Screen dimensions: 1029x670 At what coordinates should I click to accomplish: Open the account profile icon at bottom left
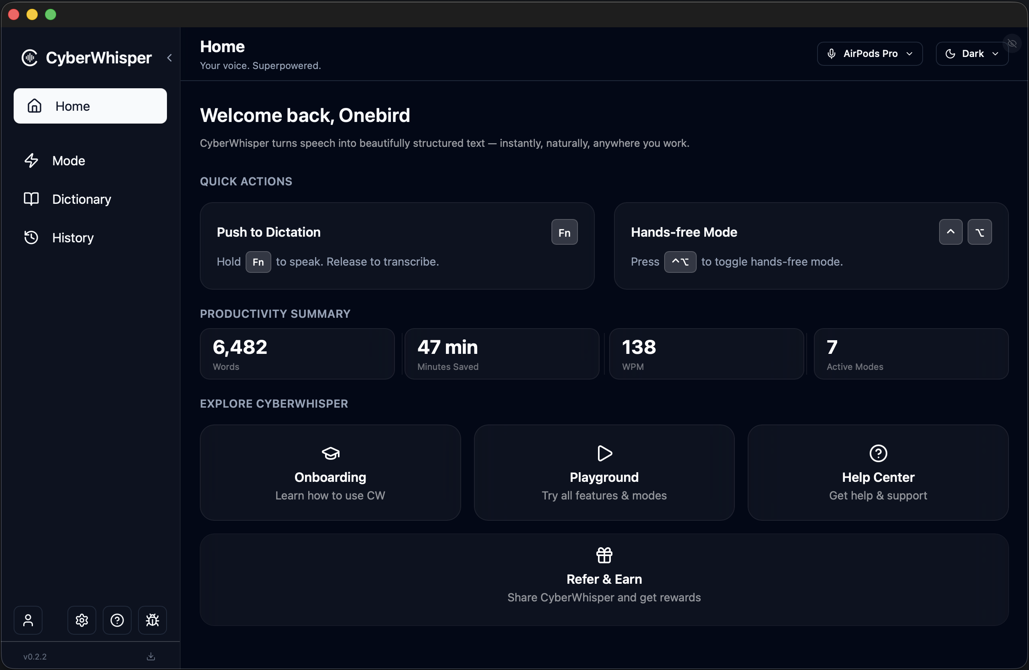28,620
